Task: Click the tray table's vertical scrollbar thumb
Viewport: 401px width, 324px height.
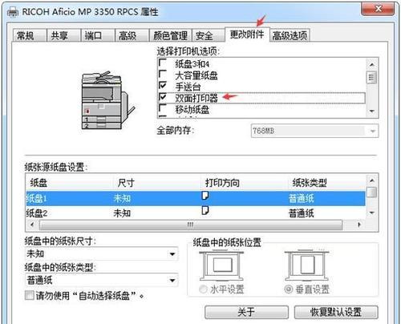Action: click(372, 192)
